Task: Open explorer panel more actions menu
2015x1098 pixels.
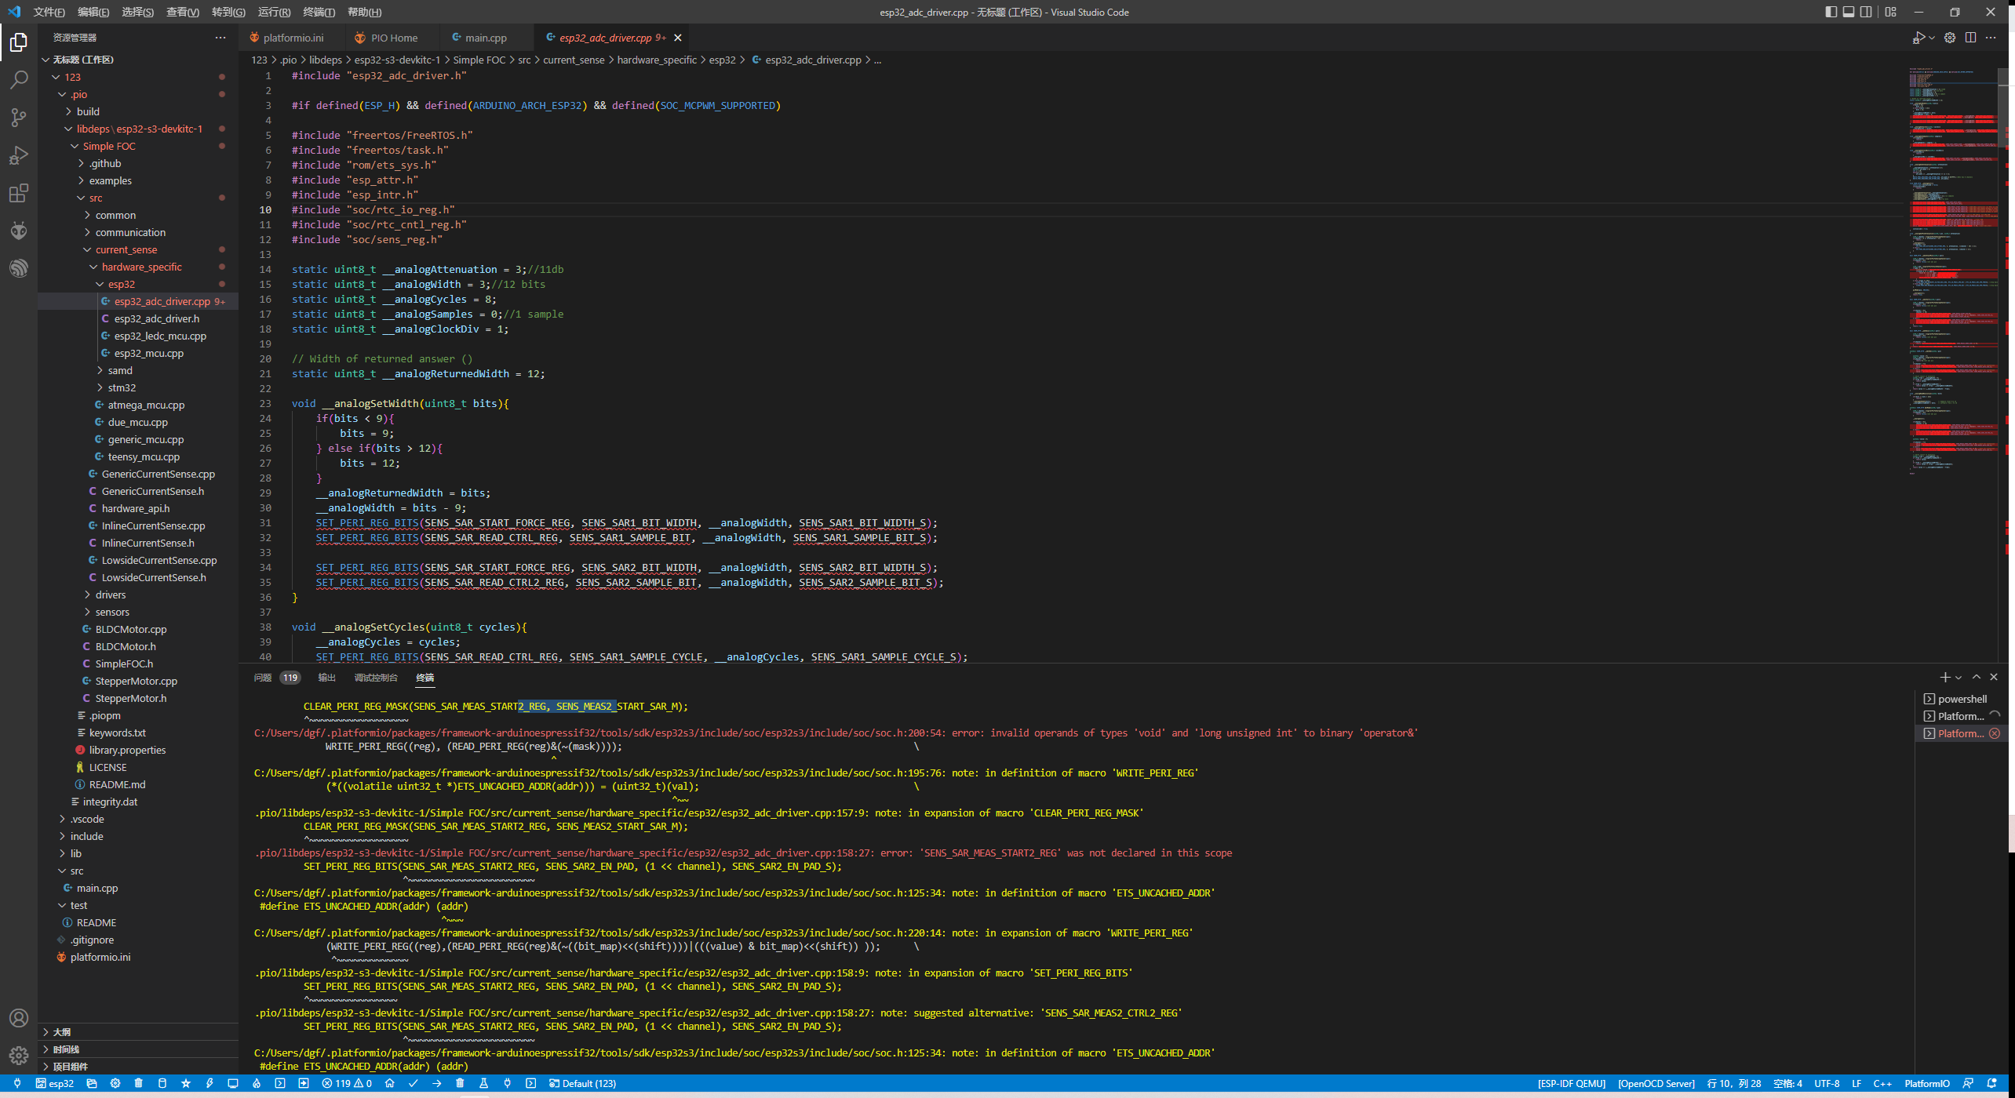Action: 220,38
